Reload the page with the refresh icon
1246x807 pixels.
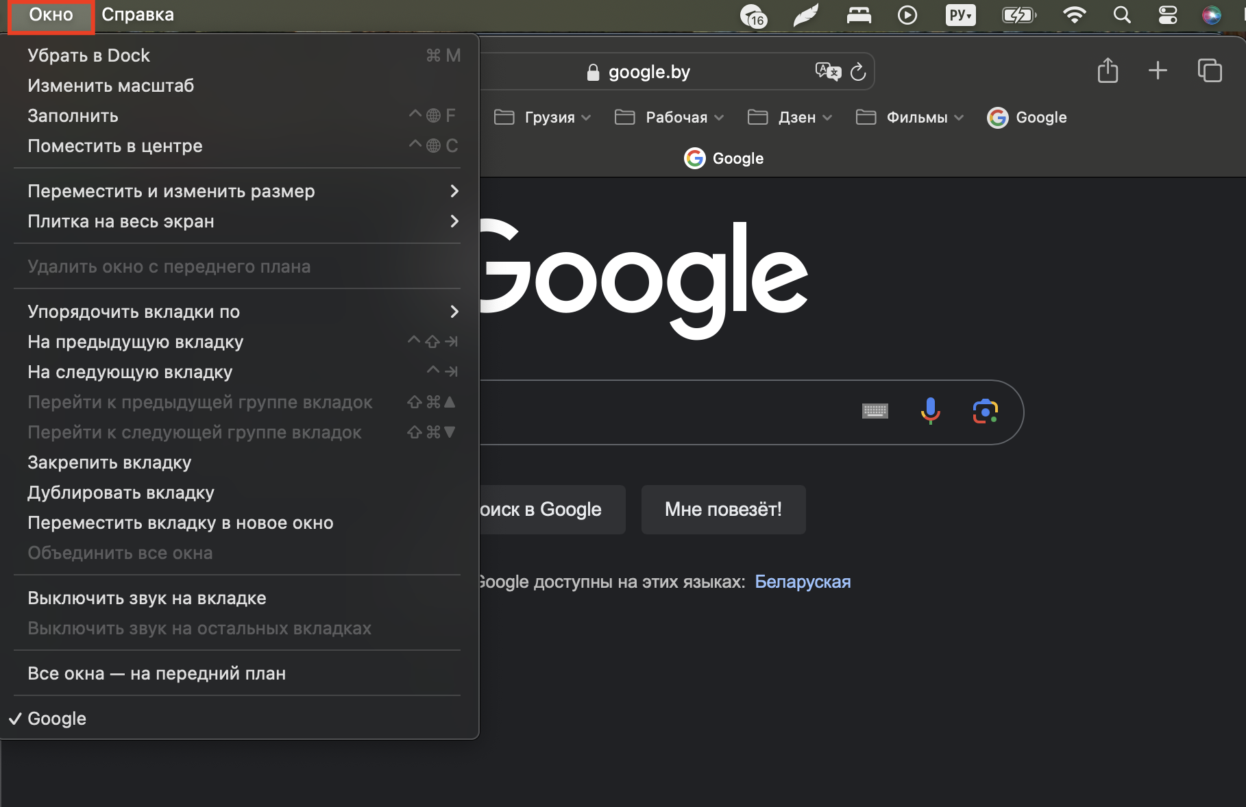(x=858, y=72)
